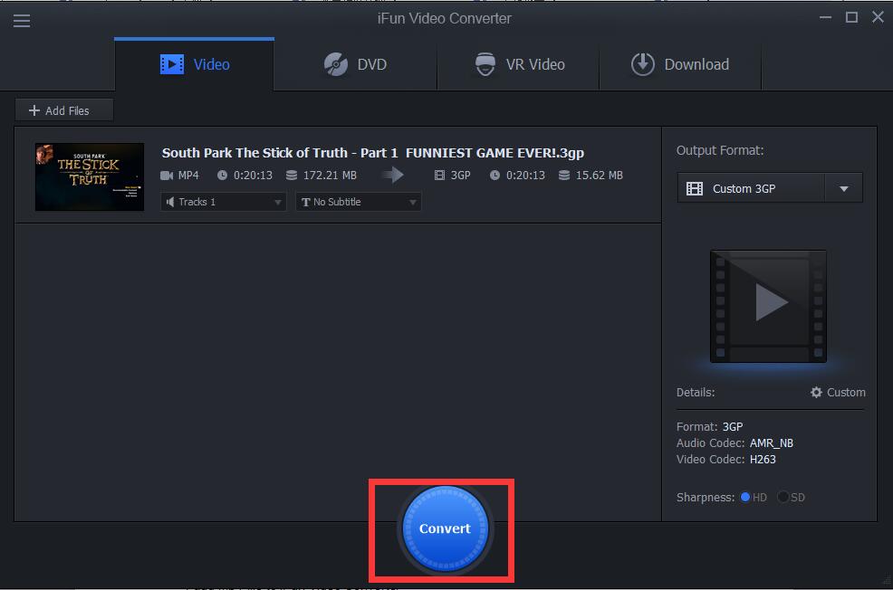Screen dimensions: 893x590
Task: Click the blue Convert button
Action: [x=445, y=528]
